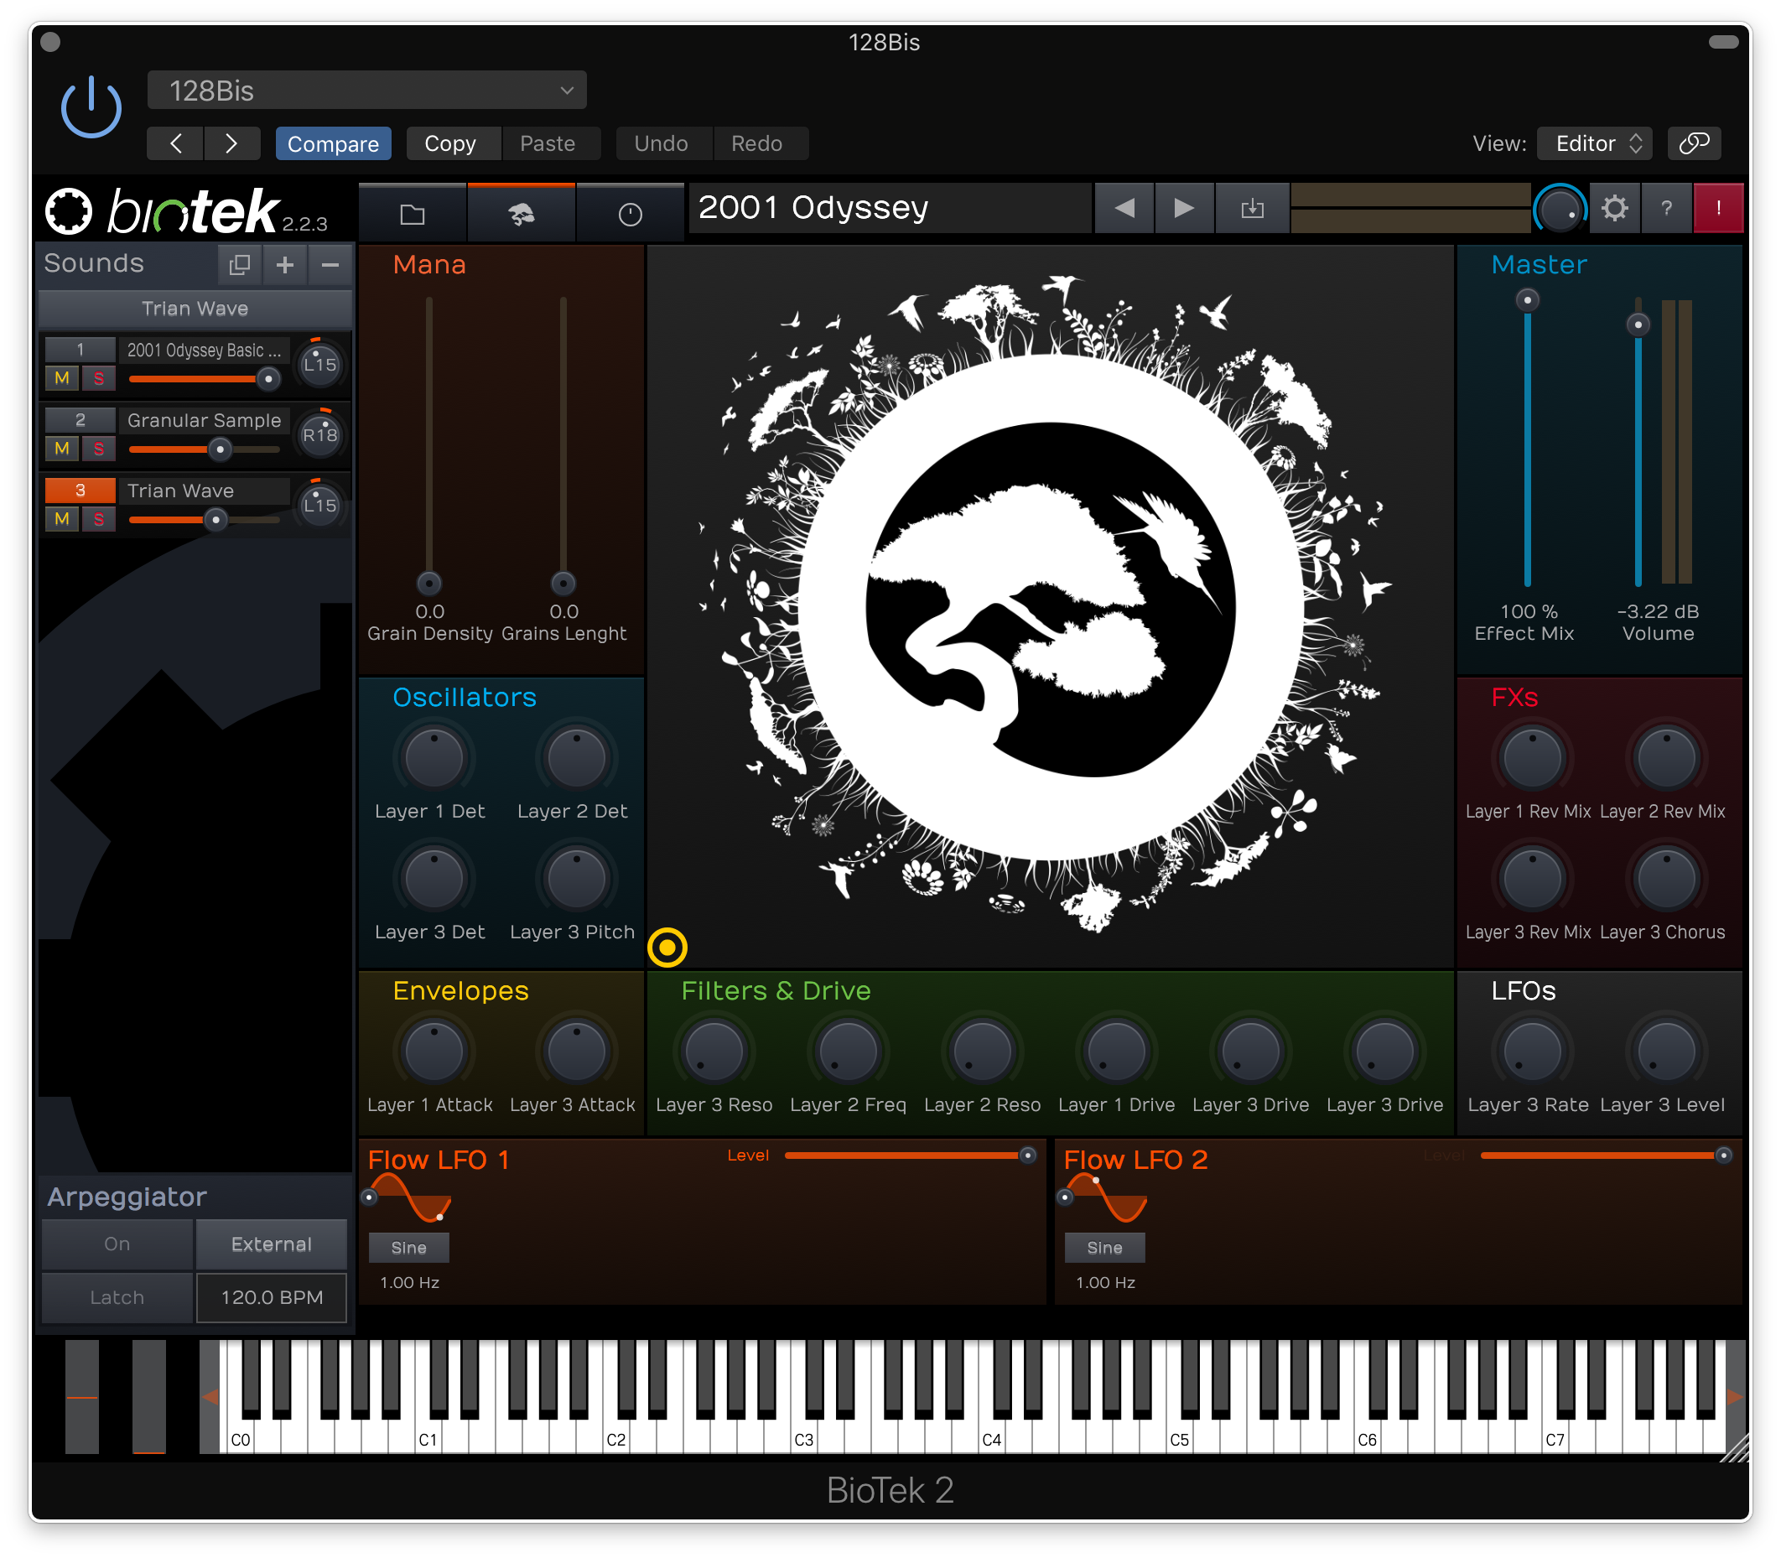This screenshot has width=1781, height=1558.
Task: Open the Flow LFO 1 Sine waveform selector
Action: [408, 1248]
